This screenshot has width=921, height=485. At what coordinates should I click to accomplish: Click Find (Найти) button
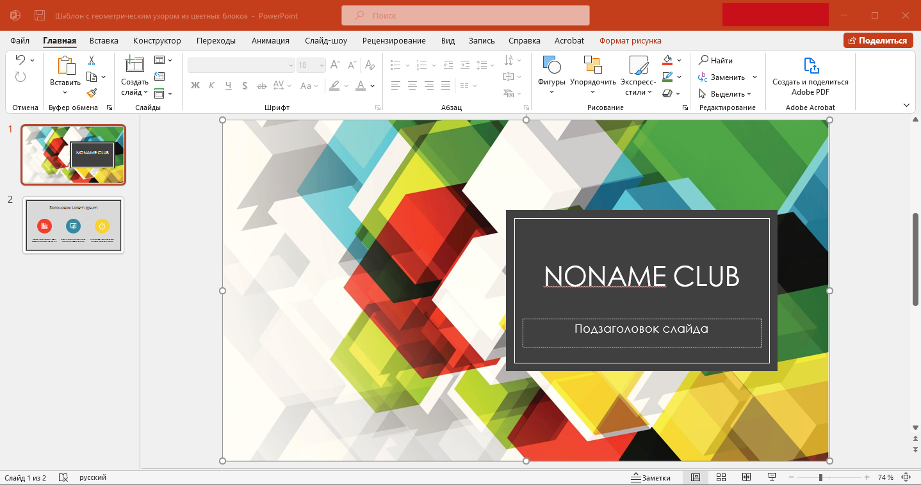[x=716, y=60]
